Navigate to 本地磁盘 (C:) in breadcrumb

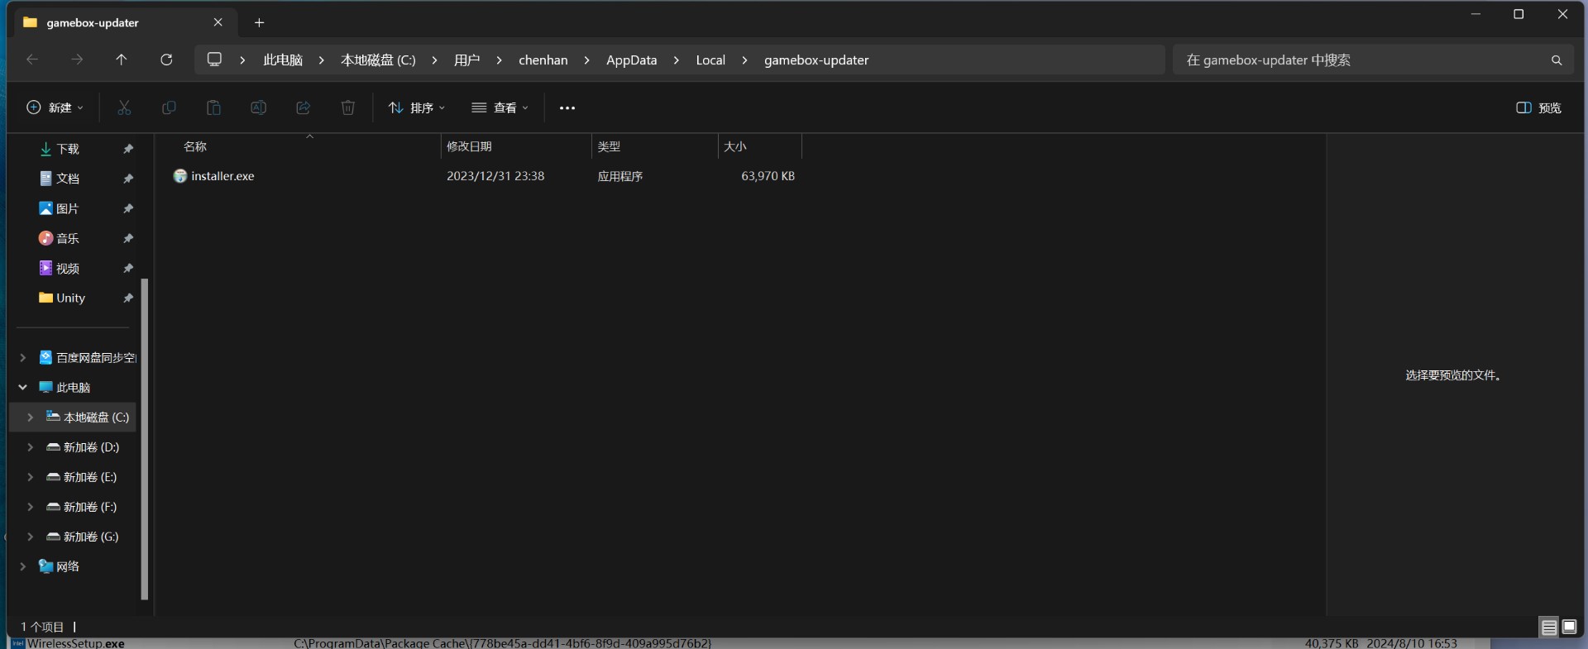378,60
